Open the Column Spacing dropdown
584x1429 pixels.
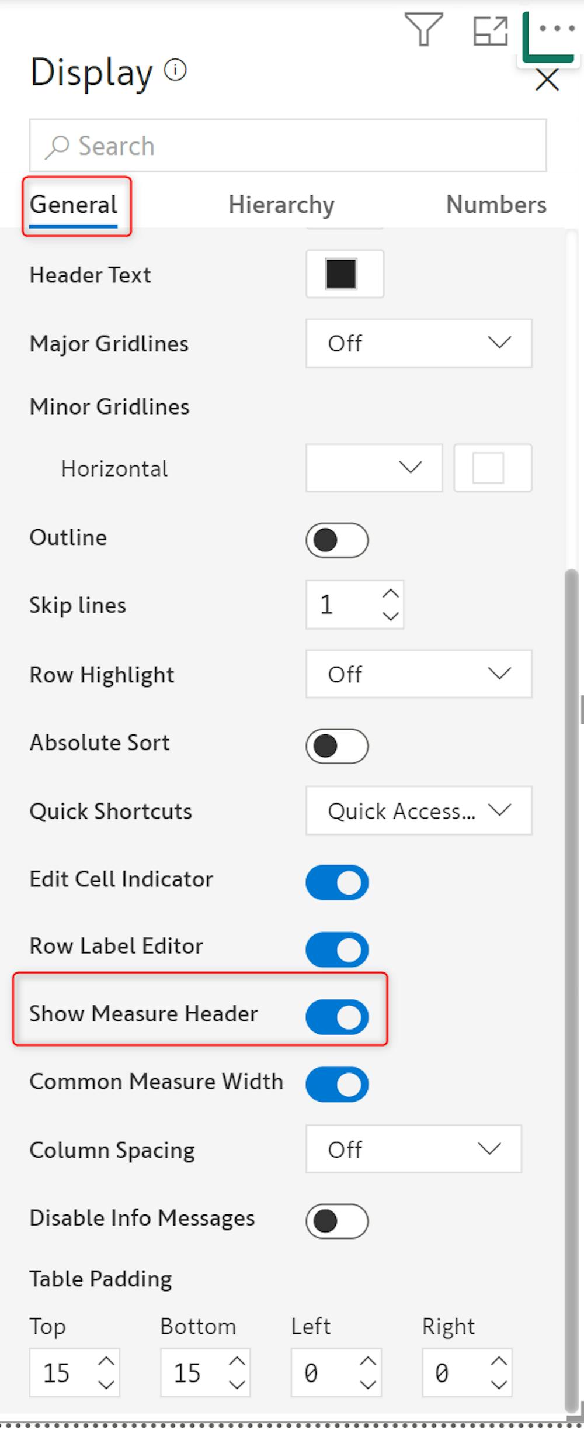(x=413, y=1149)
